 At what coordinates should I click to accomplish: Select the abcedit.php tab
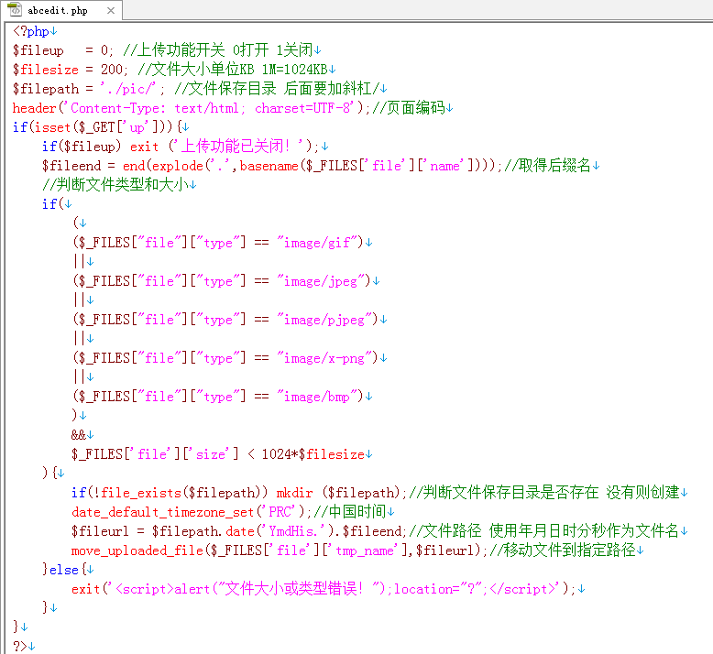point(60,10)
